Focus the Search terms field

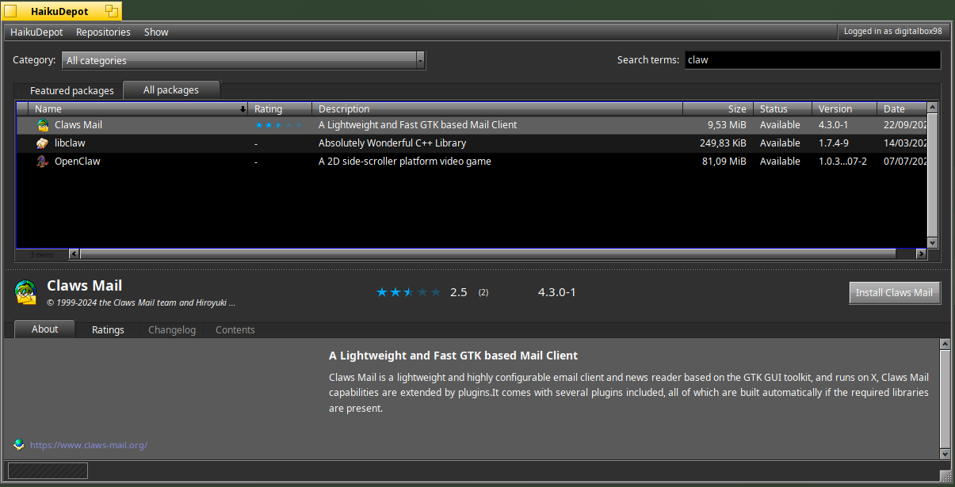812,60
